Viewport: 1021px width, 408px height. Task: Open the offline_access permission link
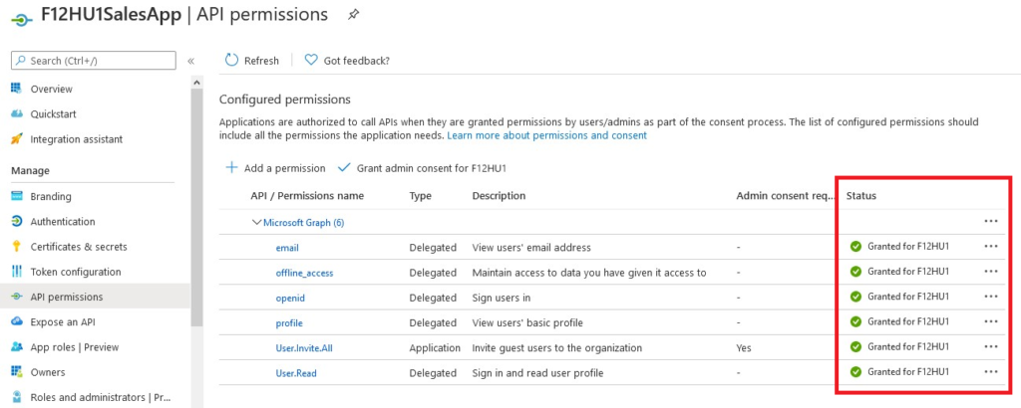[304, 273]
